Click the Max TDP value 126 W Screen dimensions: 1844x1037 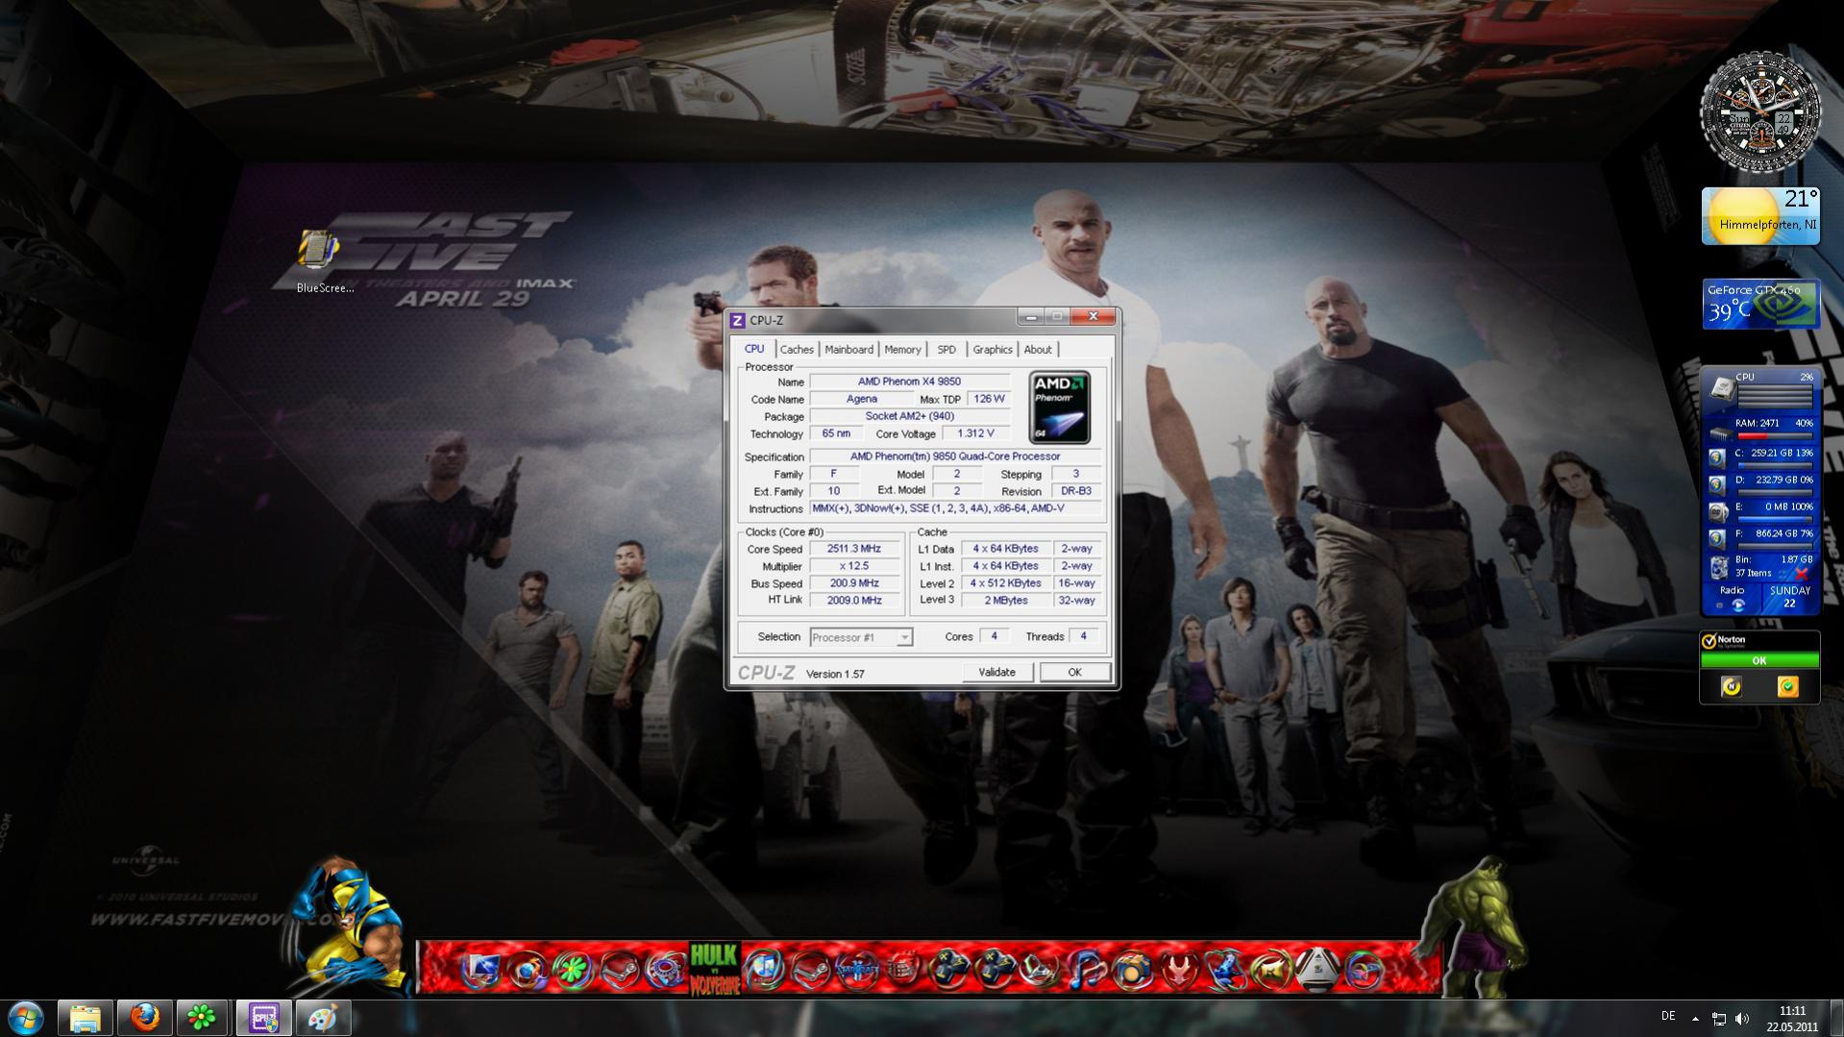coord(988,399)
